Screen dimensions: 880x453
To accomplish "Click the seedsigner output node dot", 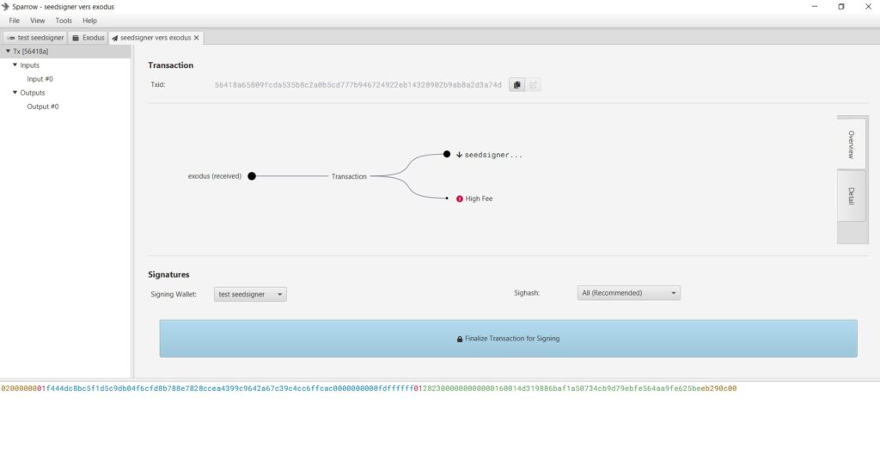I will [447, 154].
